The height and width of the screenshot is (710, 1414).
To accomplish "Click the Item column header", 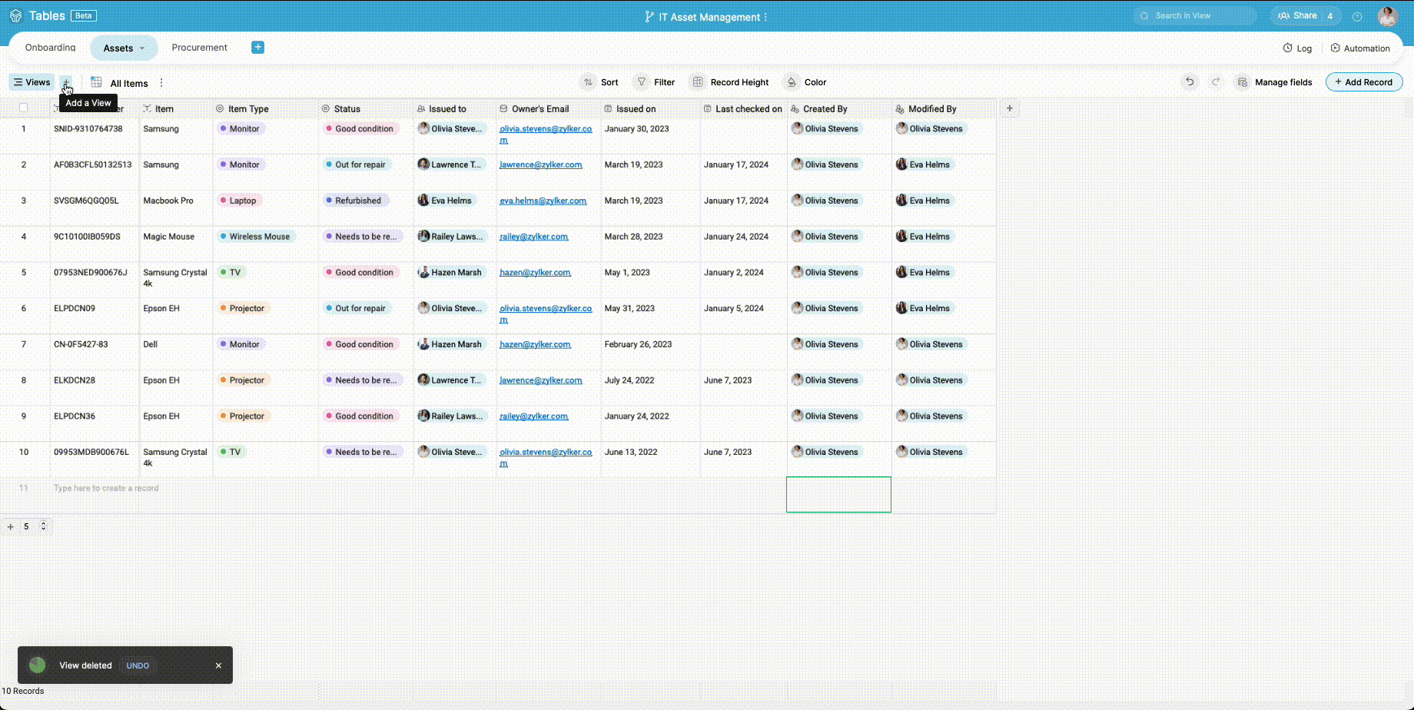I will (176, 109).
